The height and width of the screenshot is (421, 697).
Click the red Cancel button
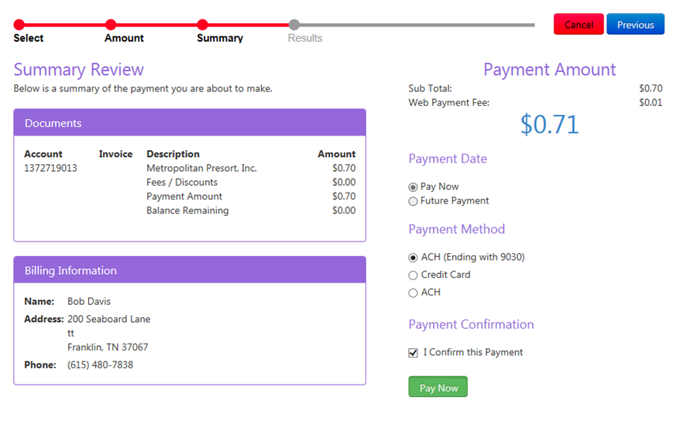[579, 24]
